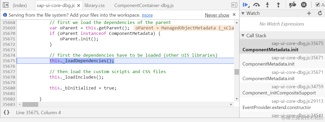
Task: Set breakpoint on line 35680
Action: (9, 88)
